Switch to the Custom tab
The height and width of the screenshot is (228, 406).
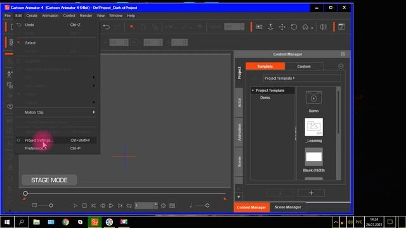click(x=304, y=66)
